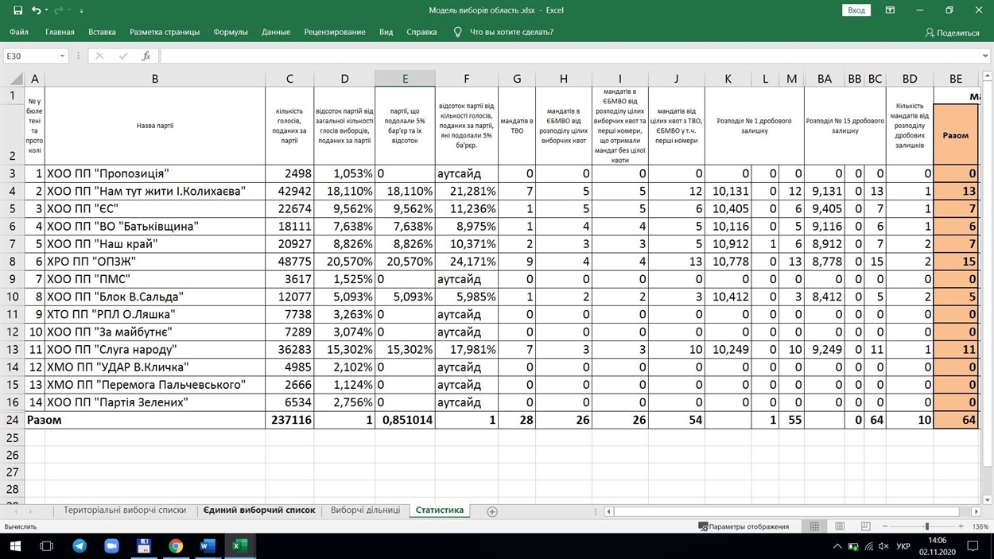Click the zoom out minus button

pyautogui.click(x=885, y=526)
